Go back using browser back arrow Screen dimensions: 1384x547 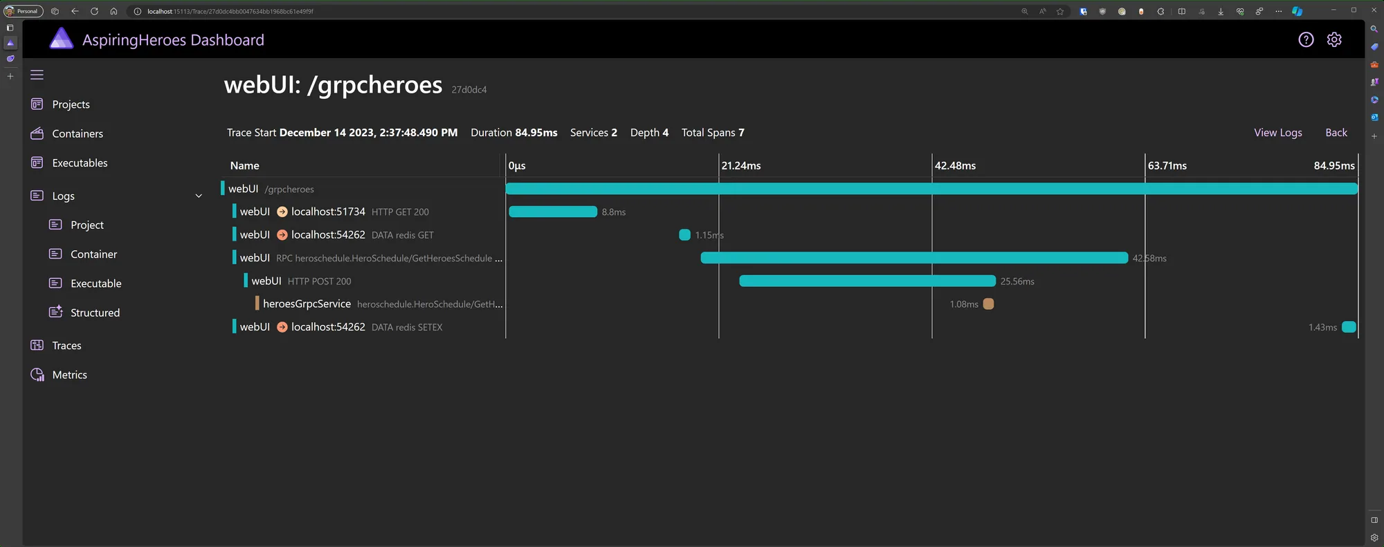point(75,11)
